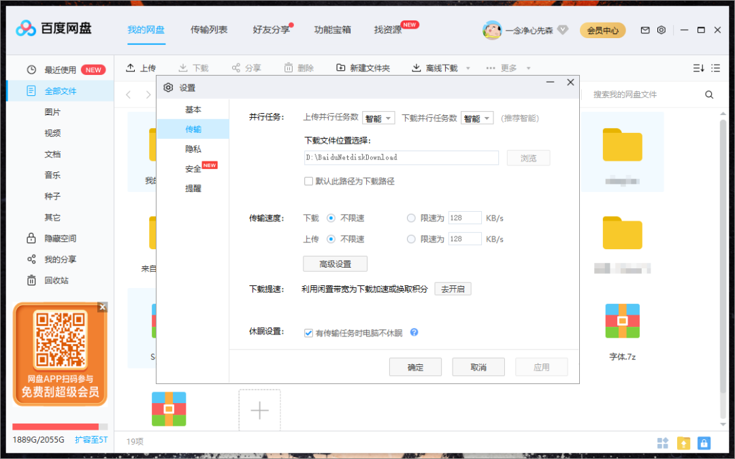The width and height of the screenshot is (735, 459).
Task: Open the 下载并行任务数 智能 dropdown
Action: (477, 117)
